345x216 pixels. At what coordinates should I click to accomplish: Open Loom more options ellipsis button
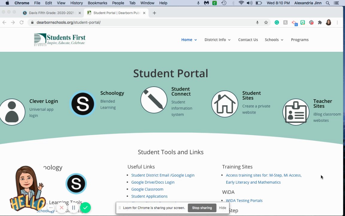point(51,208)
